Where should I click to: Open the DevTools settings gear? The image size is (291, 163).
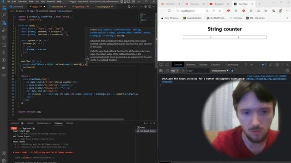point(277,64)
